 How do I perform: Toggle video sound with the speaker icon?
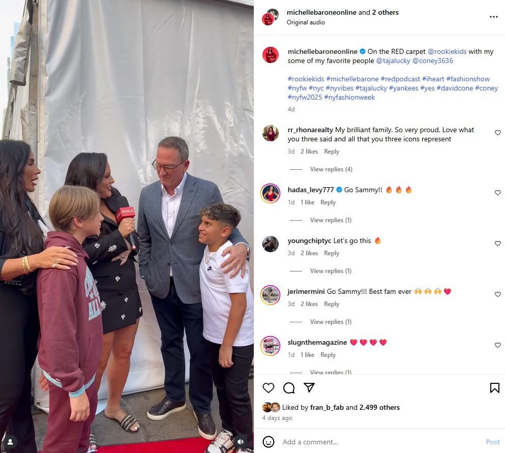(x=241, y=442)
